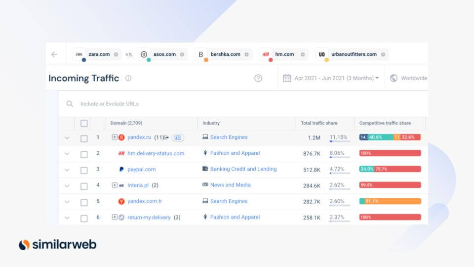
Task: Click the Zara logo icon
Action: [79, 54]
